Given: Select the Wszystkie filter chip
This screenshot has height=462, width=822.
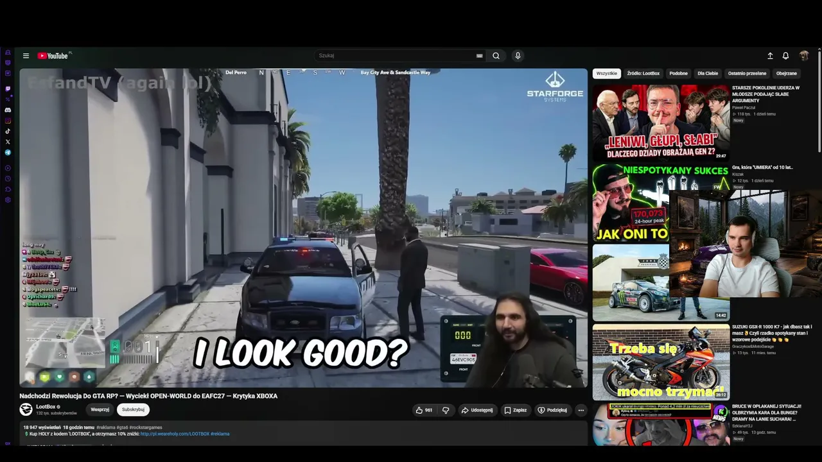Looking at the screenshot, I should (606, 73).
